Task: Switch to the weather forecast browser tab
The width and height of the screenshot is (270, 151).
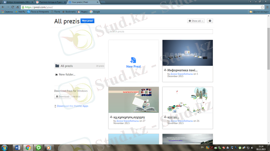Action: pos(51,2)
